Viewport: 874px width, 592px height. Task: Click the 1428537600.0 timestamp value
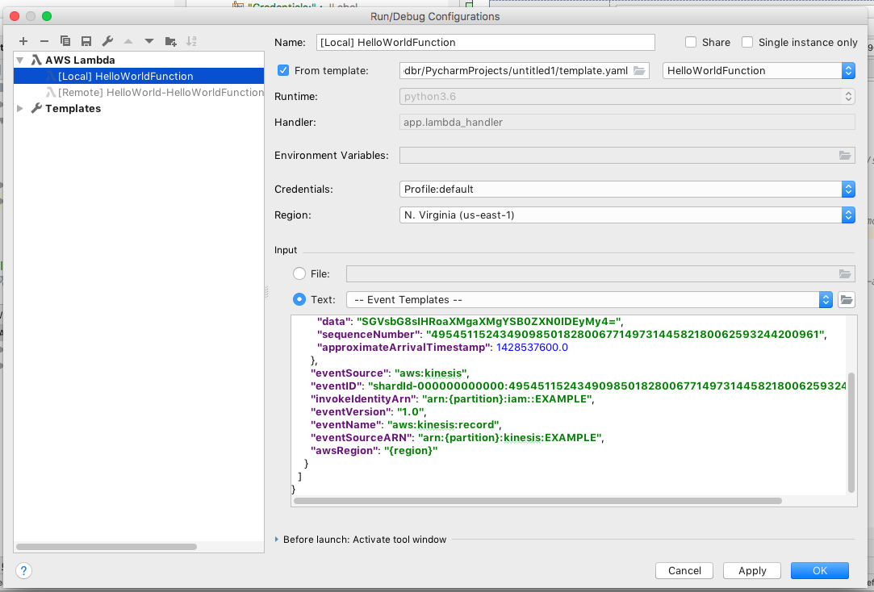point(532,348)
